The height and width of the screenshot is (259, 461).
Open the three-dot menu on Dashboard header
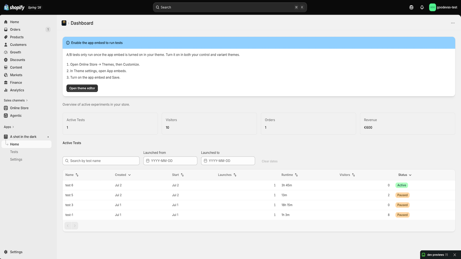[453, 23]
